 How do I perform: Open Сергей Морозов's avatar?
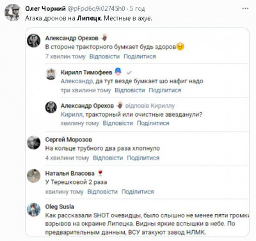tap(34, 142)
